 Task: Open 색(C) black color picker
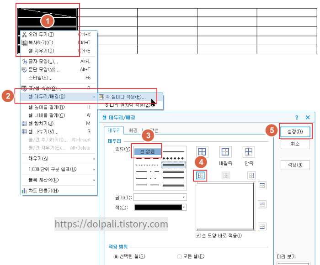point(160,208)
